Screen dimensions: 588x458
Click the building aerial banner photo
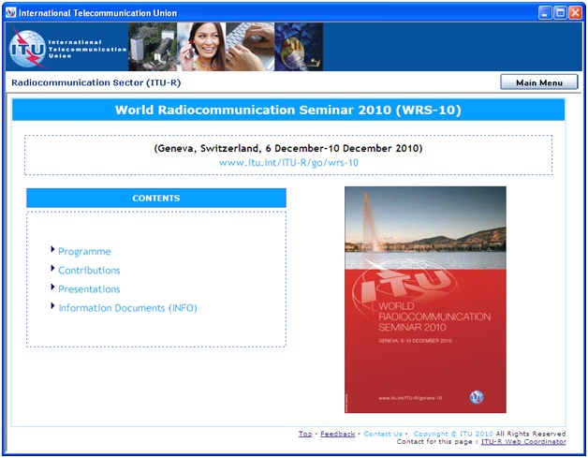(153, 47)
